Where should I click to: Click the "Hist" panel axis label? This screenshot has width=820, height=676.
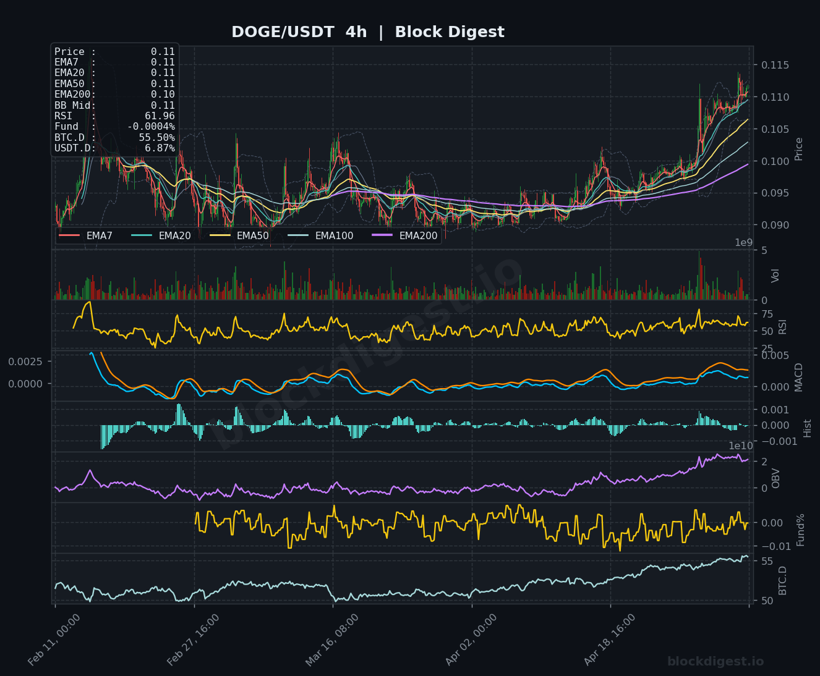pos(807,428)
